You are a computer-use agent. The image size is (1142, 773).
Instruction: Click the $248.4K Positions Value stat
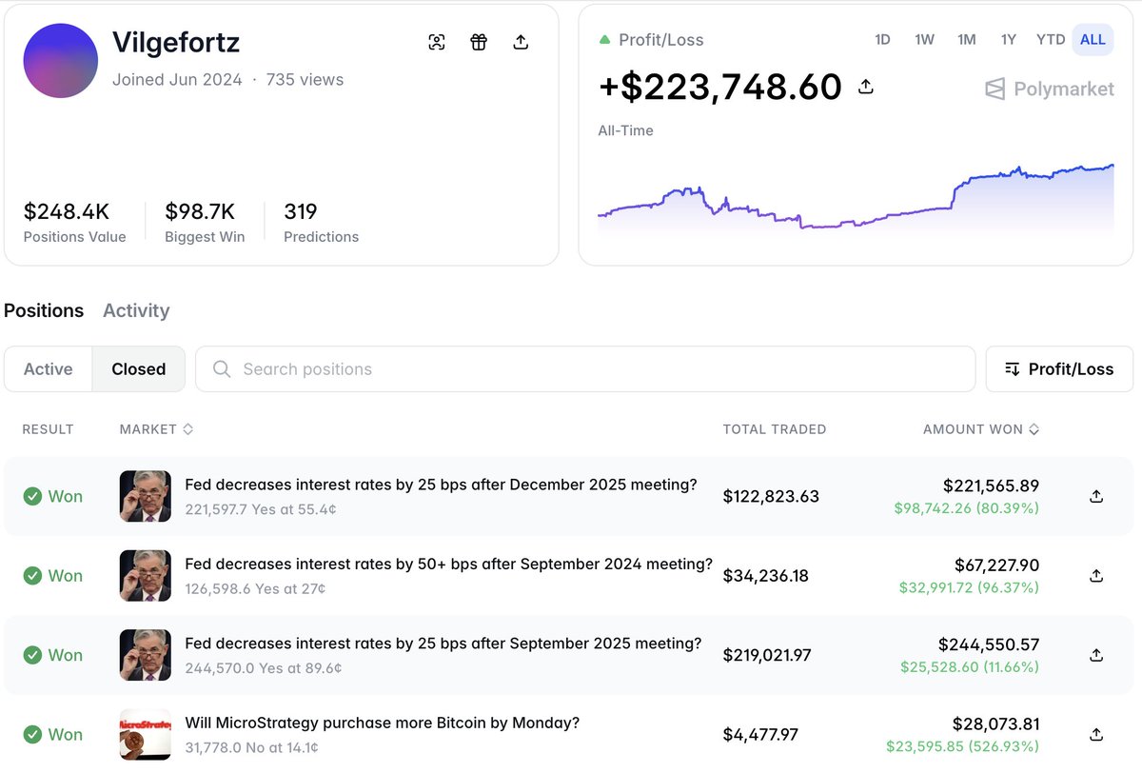(74, 223)
